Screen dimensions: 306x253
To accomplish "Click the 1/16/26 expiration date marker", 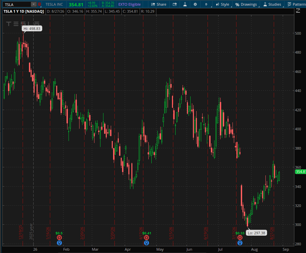I will [48, 233].
